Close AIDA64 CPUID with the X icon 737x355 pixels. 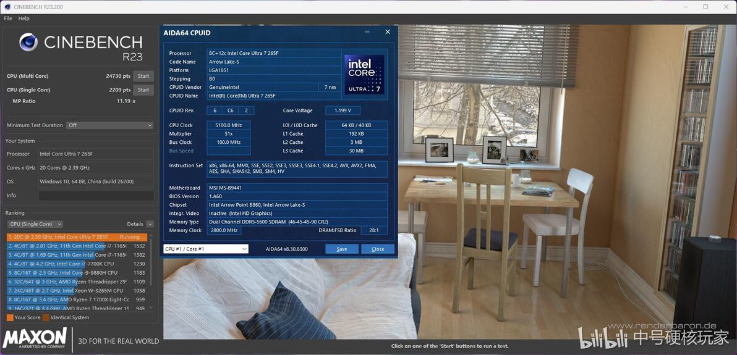coord(387,32)
